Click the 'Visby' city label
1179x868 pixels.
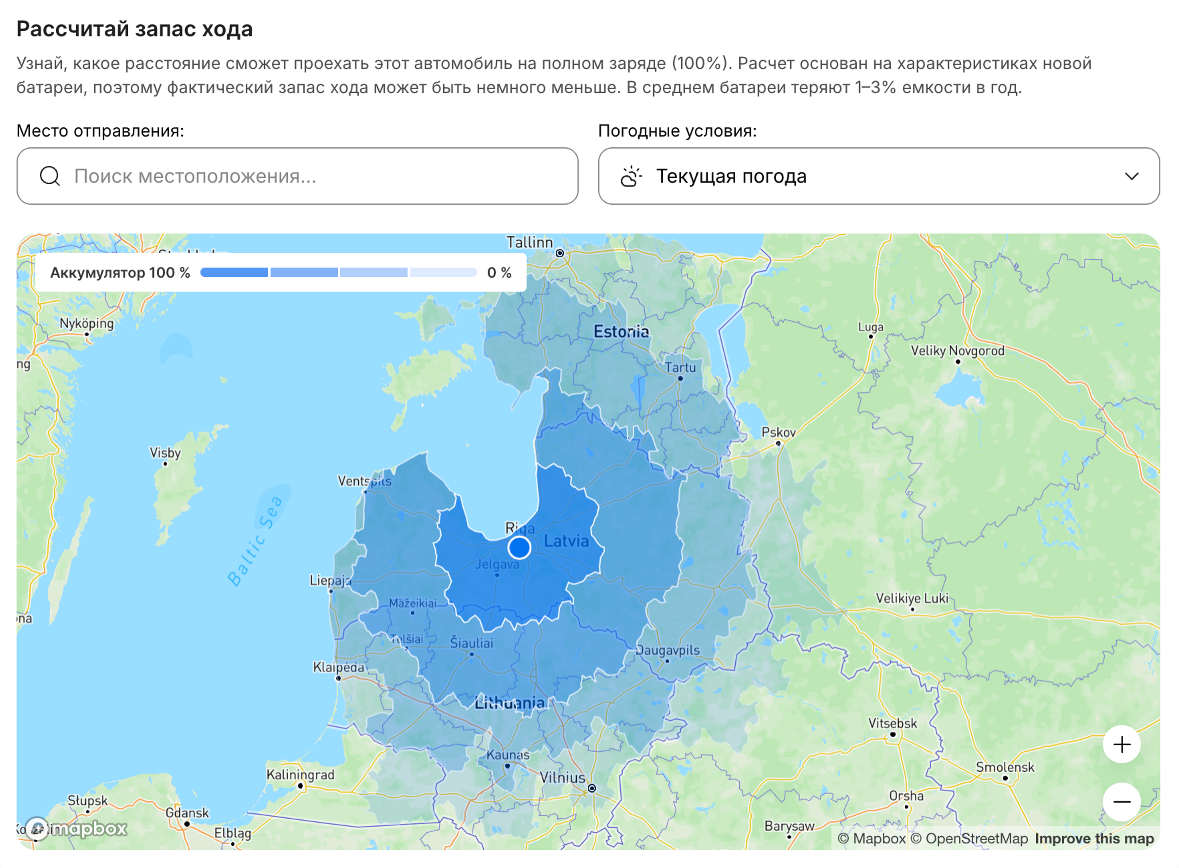pyautogui.click(x=165, y=452)
